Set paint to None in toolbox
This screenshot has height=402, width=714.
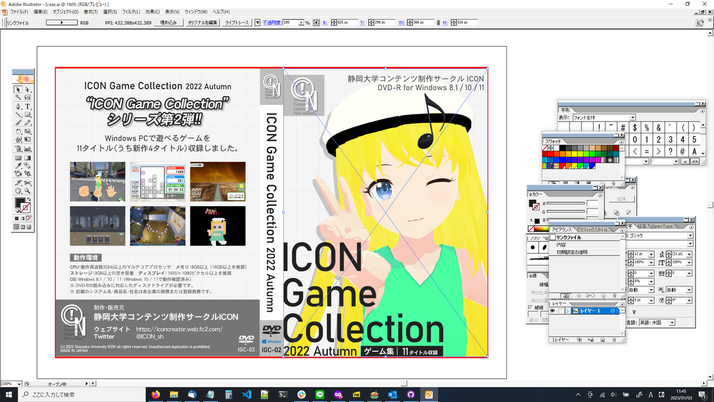pos(29,218)
